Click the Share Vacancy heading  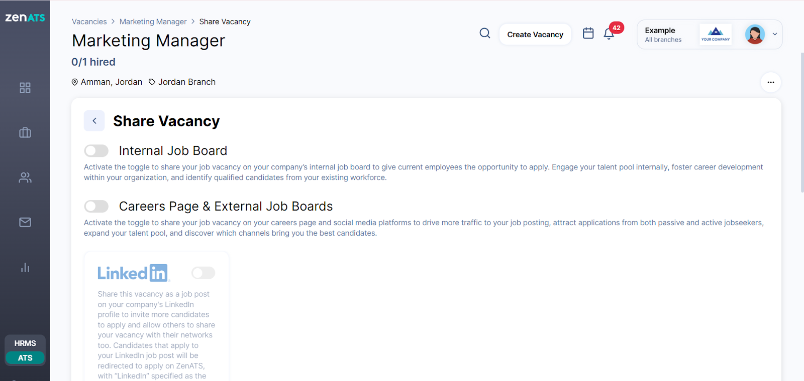pos(166,121)
